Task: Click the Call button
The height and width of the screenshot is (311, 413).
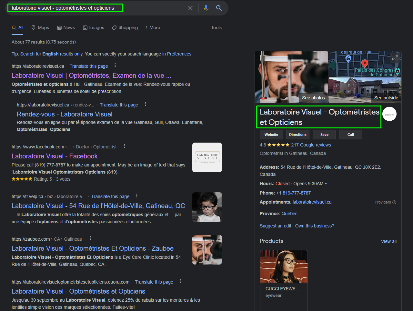Action: 351,135
